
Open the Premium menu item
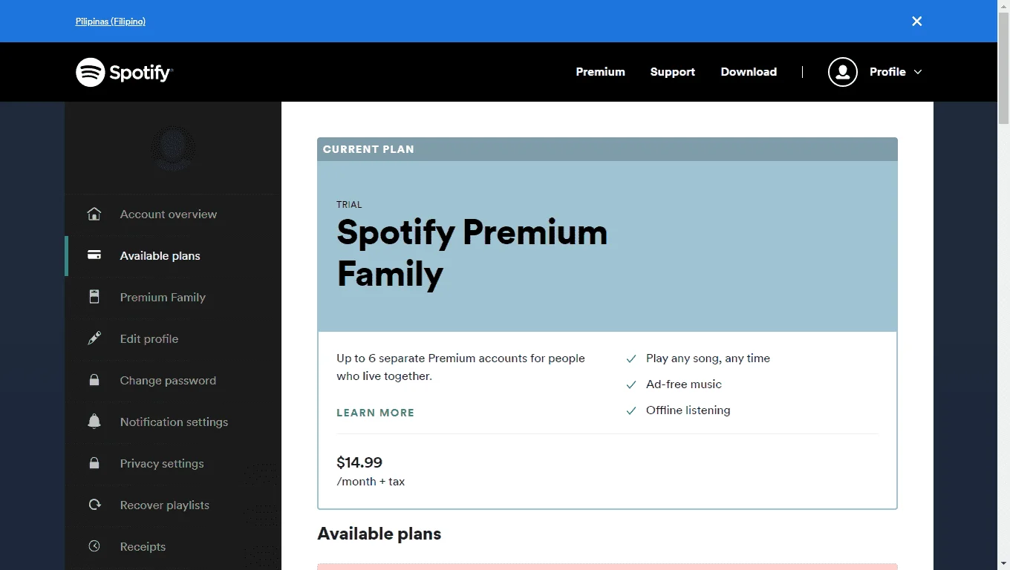click(600, 72)
